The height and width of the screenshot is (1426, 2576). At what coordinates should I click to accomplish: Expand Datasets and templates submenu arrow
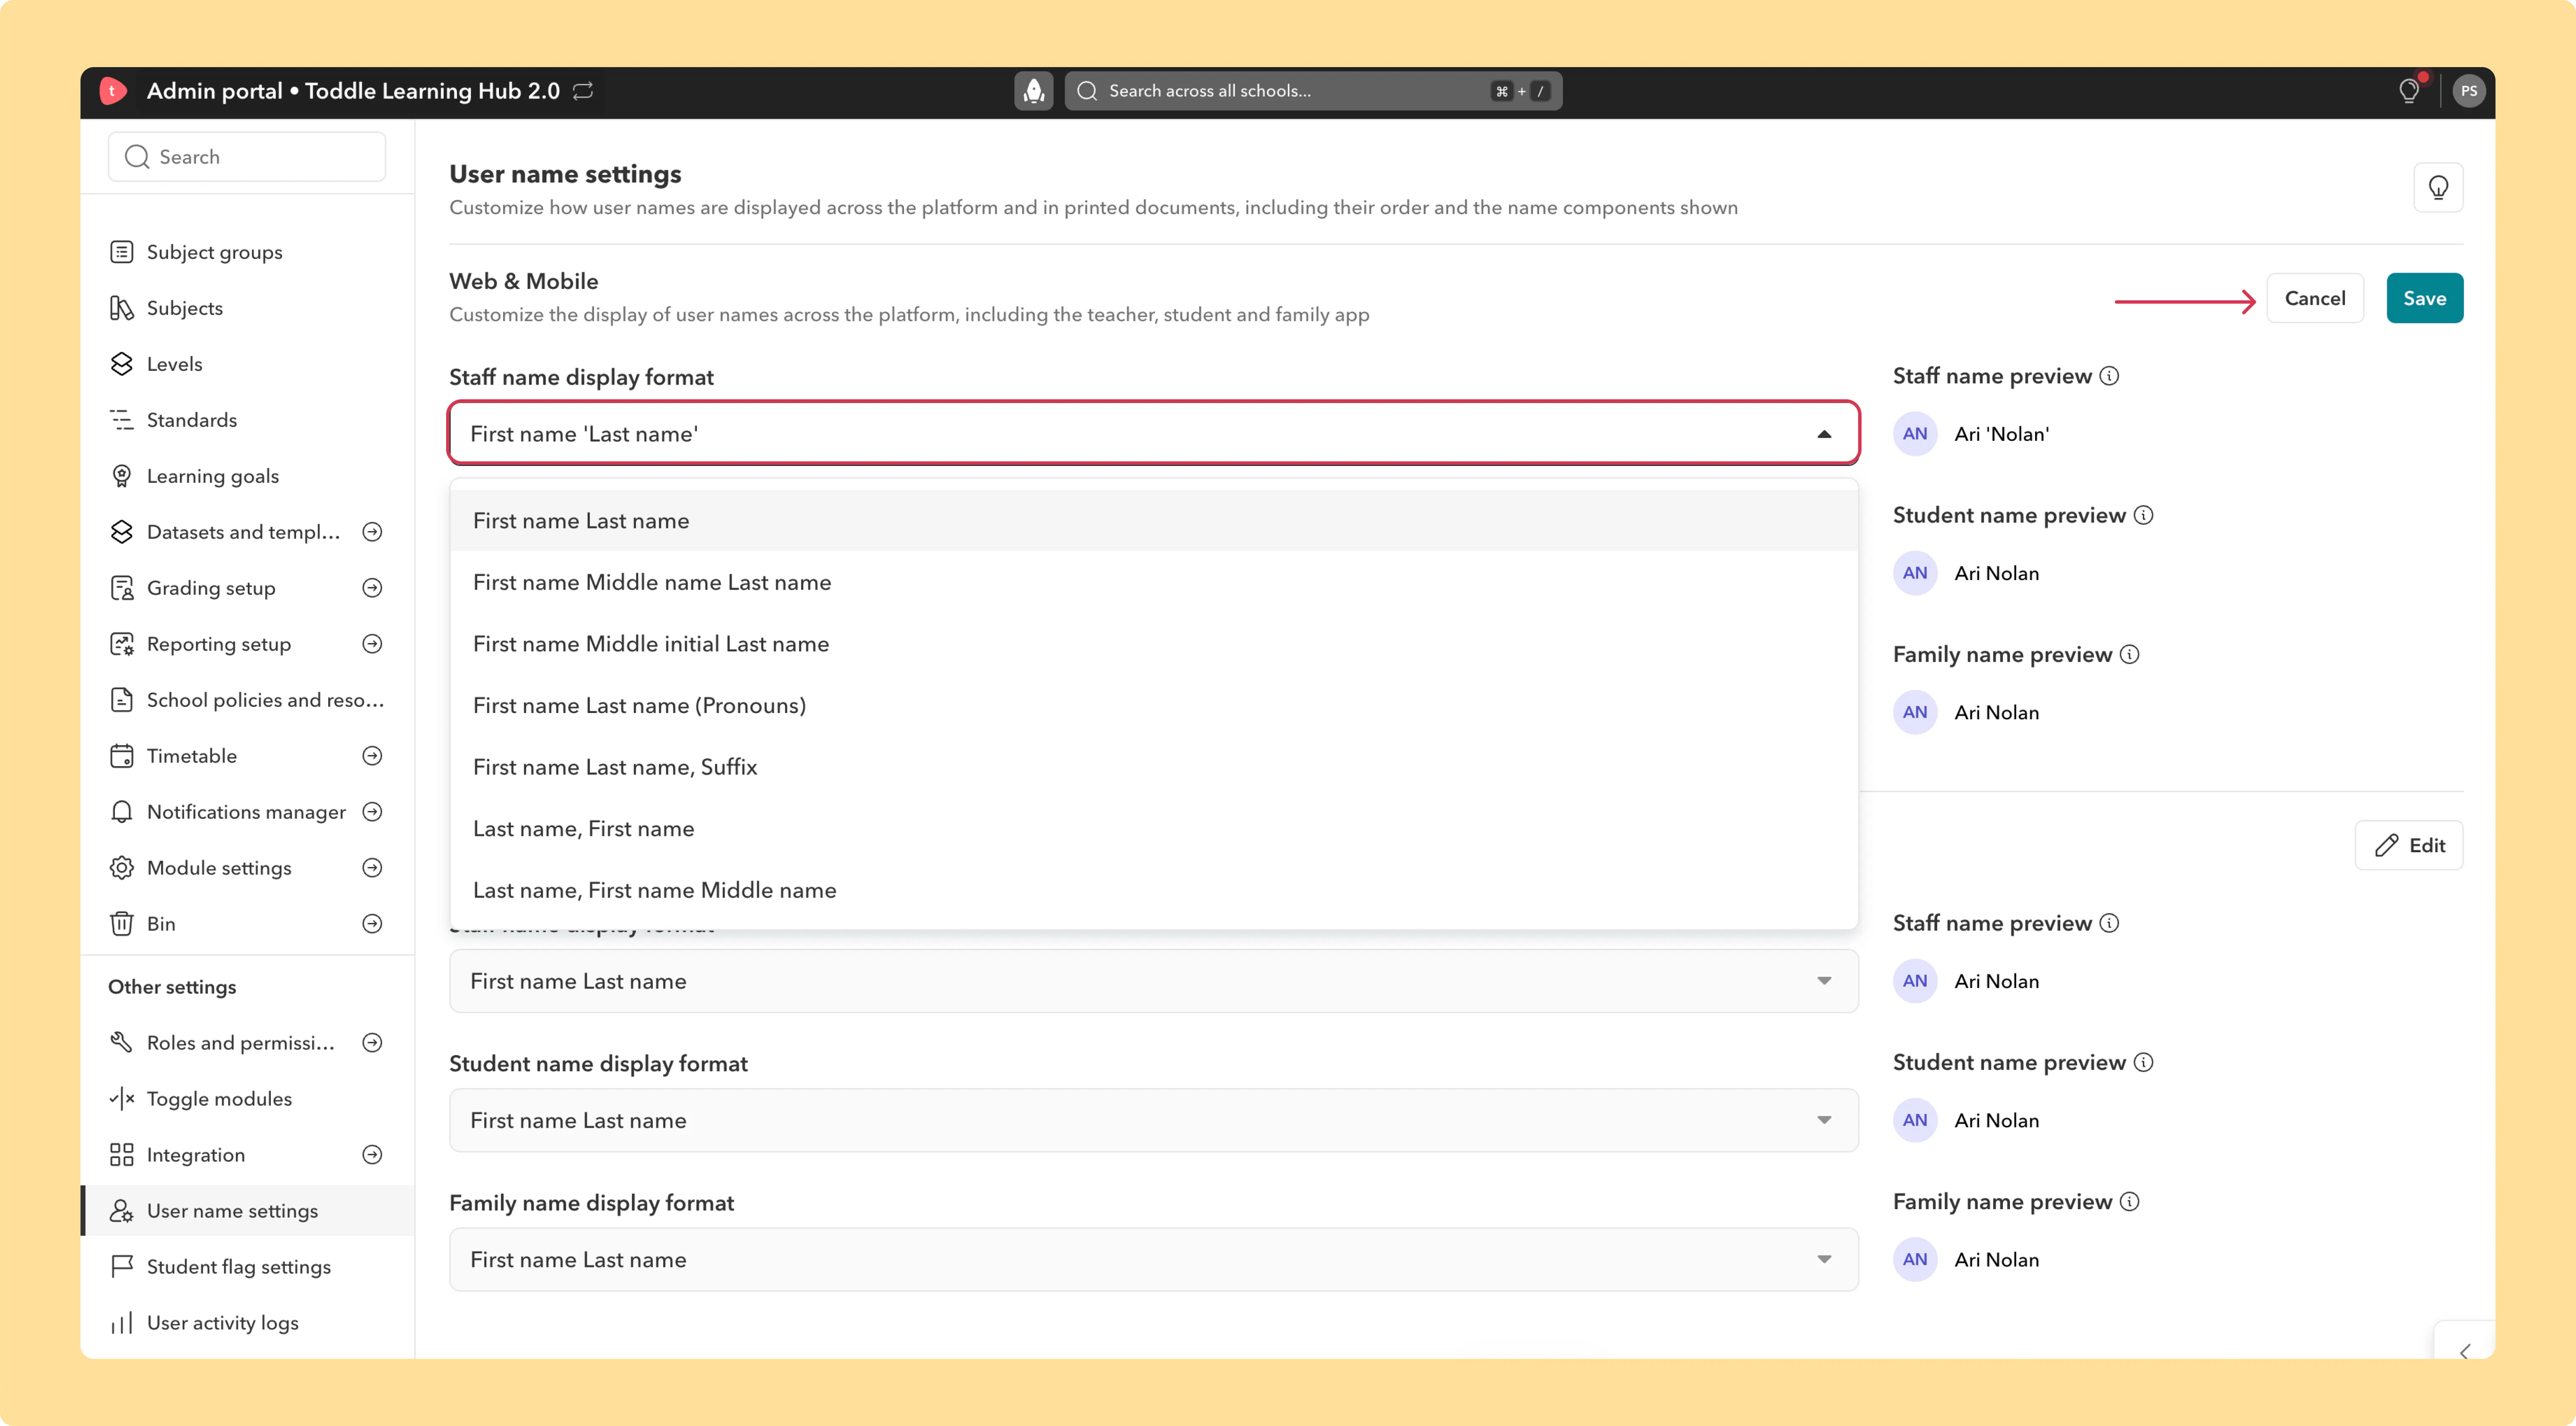[x=372, y=532]
